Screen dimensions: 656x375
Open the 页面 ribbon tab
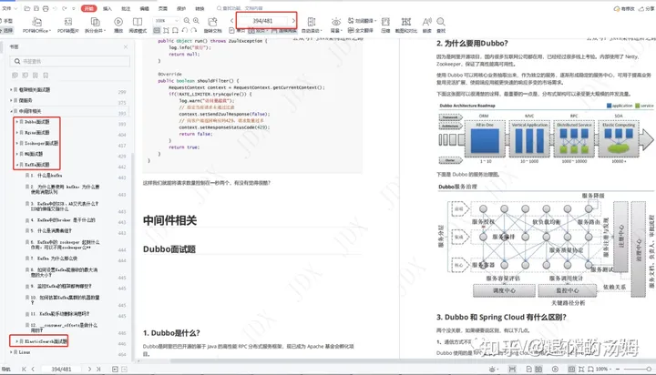[x=163, y=8]
